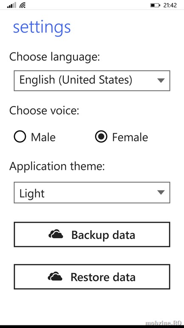Tap the Male label text

point(43,137)
